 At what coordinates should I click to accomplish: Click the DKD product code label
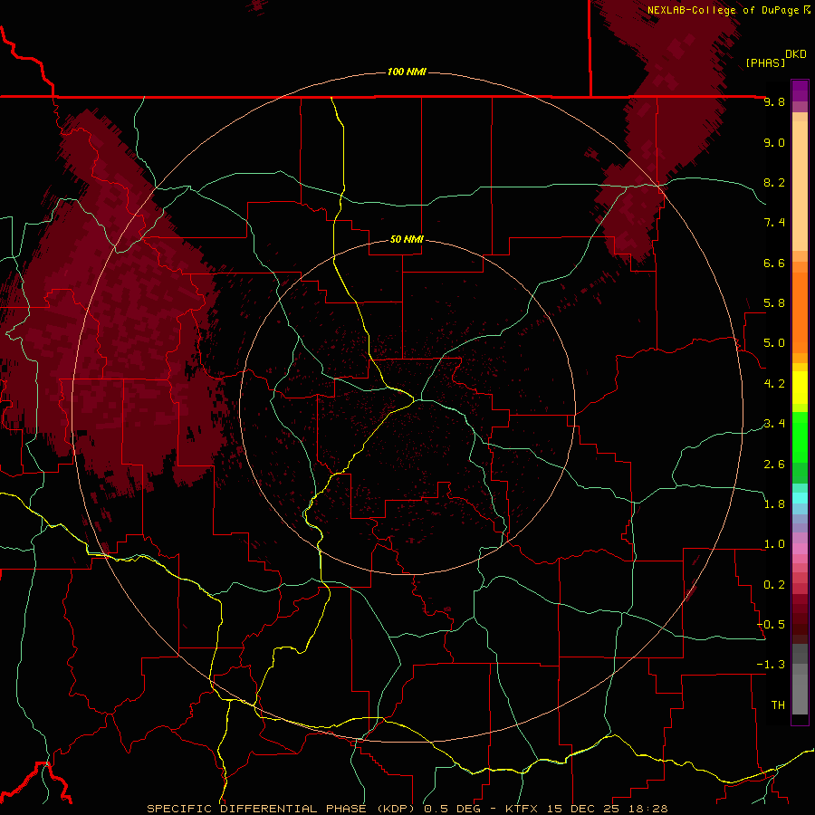click(x=796, y=54)
